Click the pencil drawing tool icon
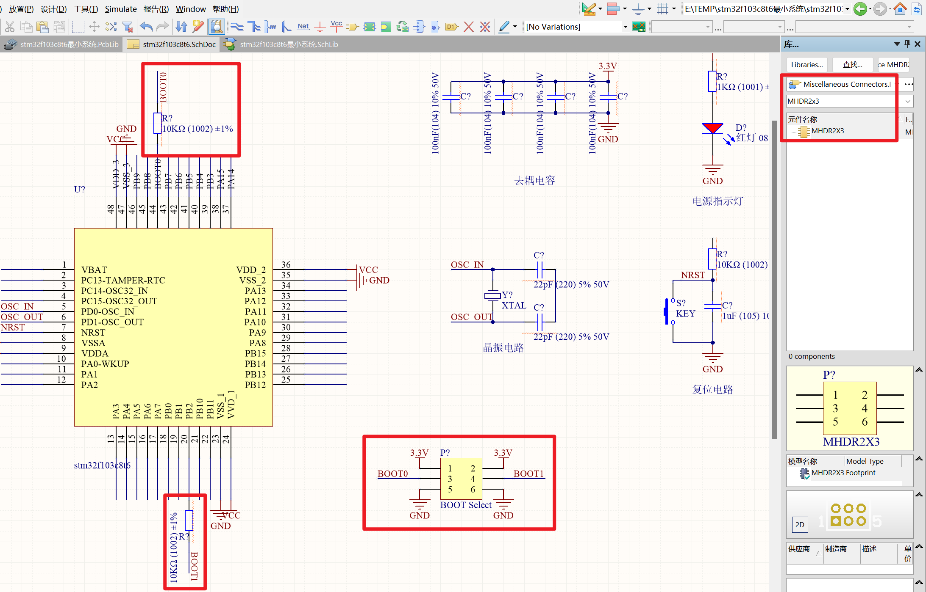Screen dimensions: 926x592 click(x=504, y=27)
